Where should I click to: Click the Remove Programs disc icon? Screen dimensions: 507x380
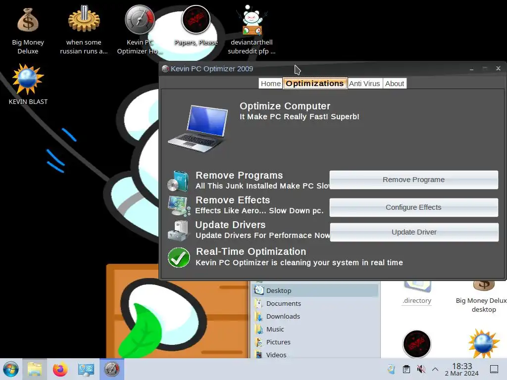[x=178, y=181]
